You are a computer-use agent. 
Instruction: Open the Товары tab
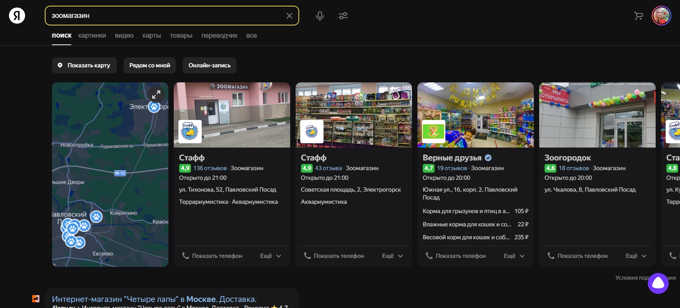(181, 35)
